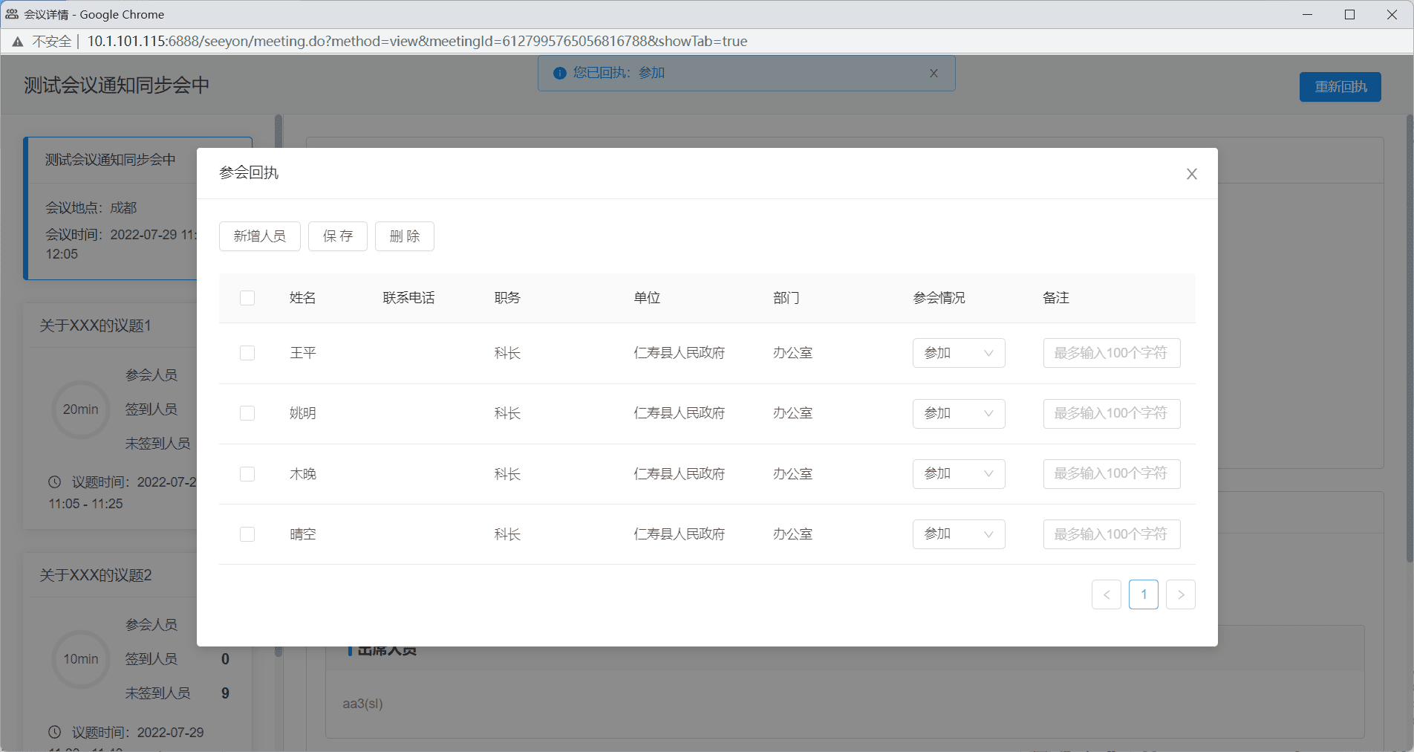The width and height of the screenshot is (1414, 752).
Task: Click the insecure warning icon in address bar
Action: point(18,42)
